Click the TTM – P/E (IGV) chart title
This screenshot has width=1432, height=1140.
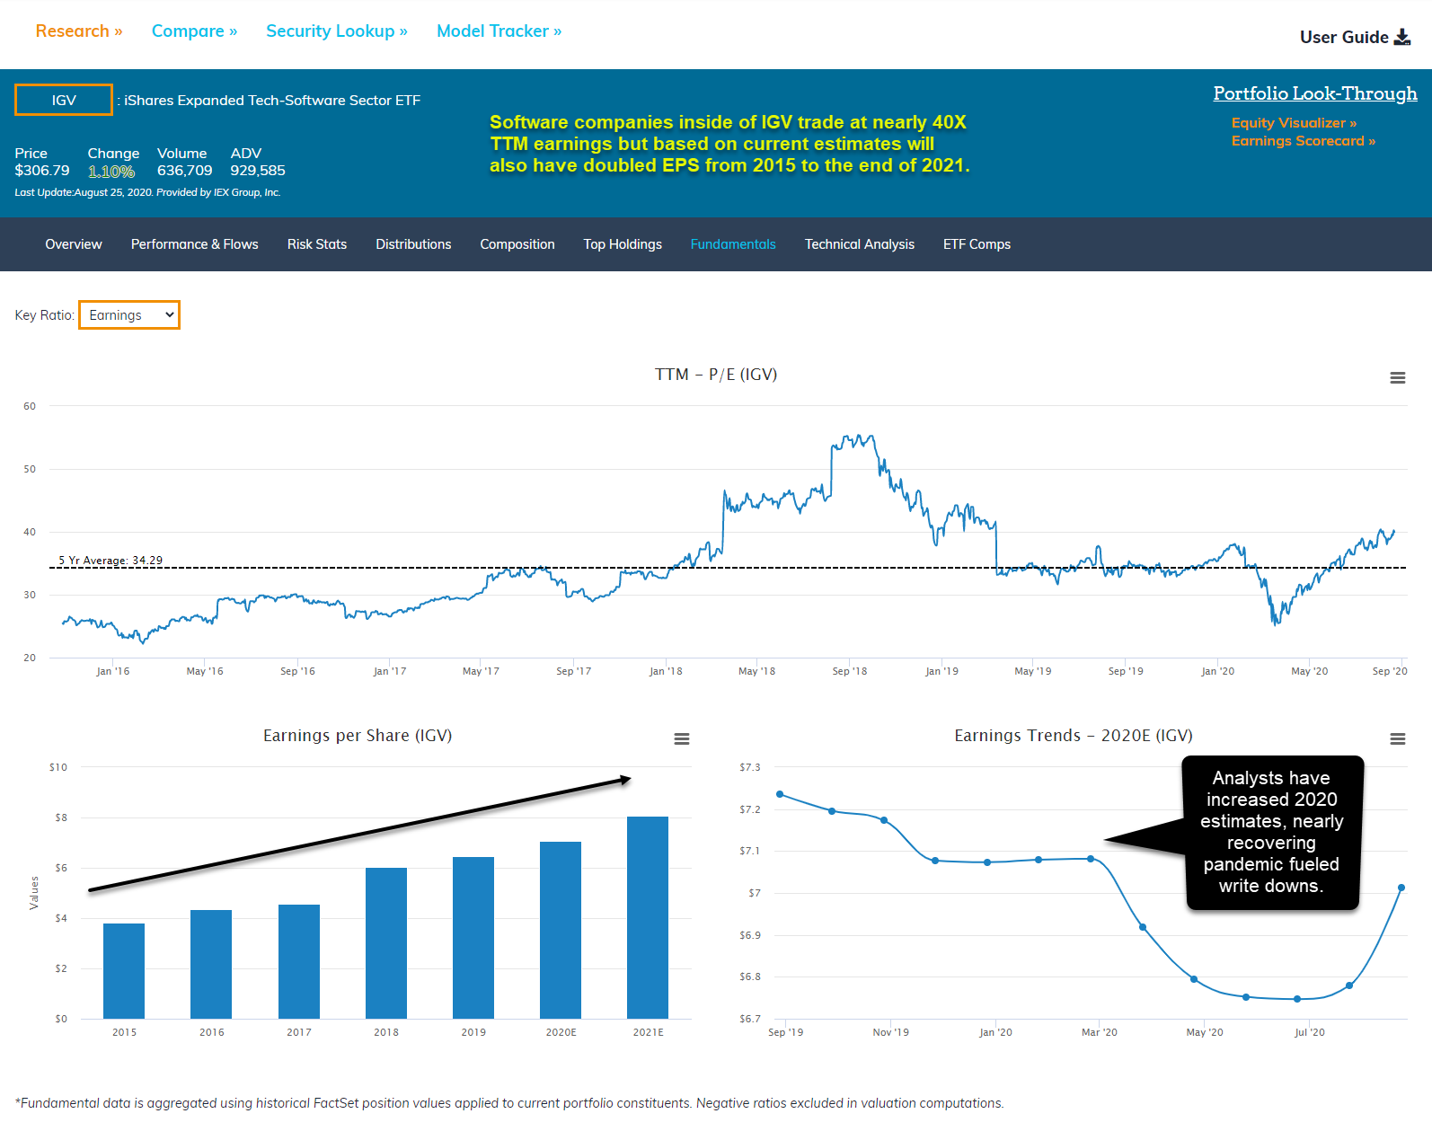[x=716, y=375]
